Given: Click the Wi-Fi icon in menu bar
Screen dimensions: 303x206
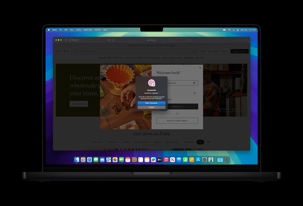Looking at the screenshot, I should pos(229,30).
